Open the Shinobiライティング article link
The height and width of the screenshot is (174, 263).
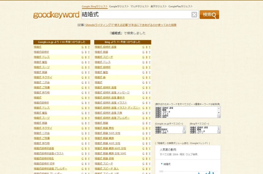131,25
